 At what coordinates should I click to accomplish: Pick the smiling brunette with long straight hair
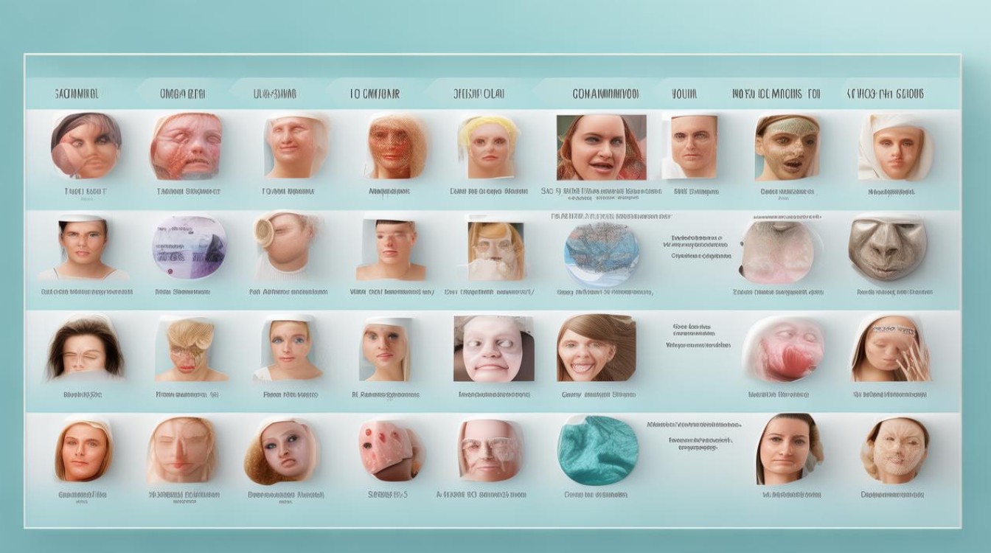pyautogui.click(x=596, y=349)
